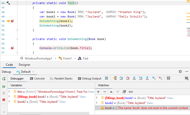Open the debug panel settings gear

click(180, 71)
